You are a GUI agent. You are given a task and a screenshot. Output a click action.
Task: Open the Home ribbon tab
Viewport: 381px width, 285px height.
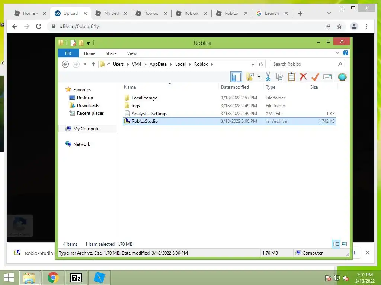click(90, 53)
